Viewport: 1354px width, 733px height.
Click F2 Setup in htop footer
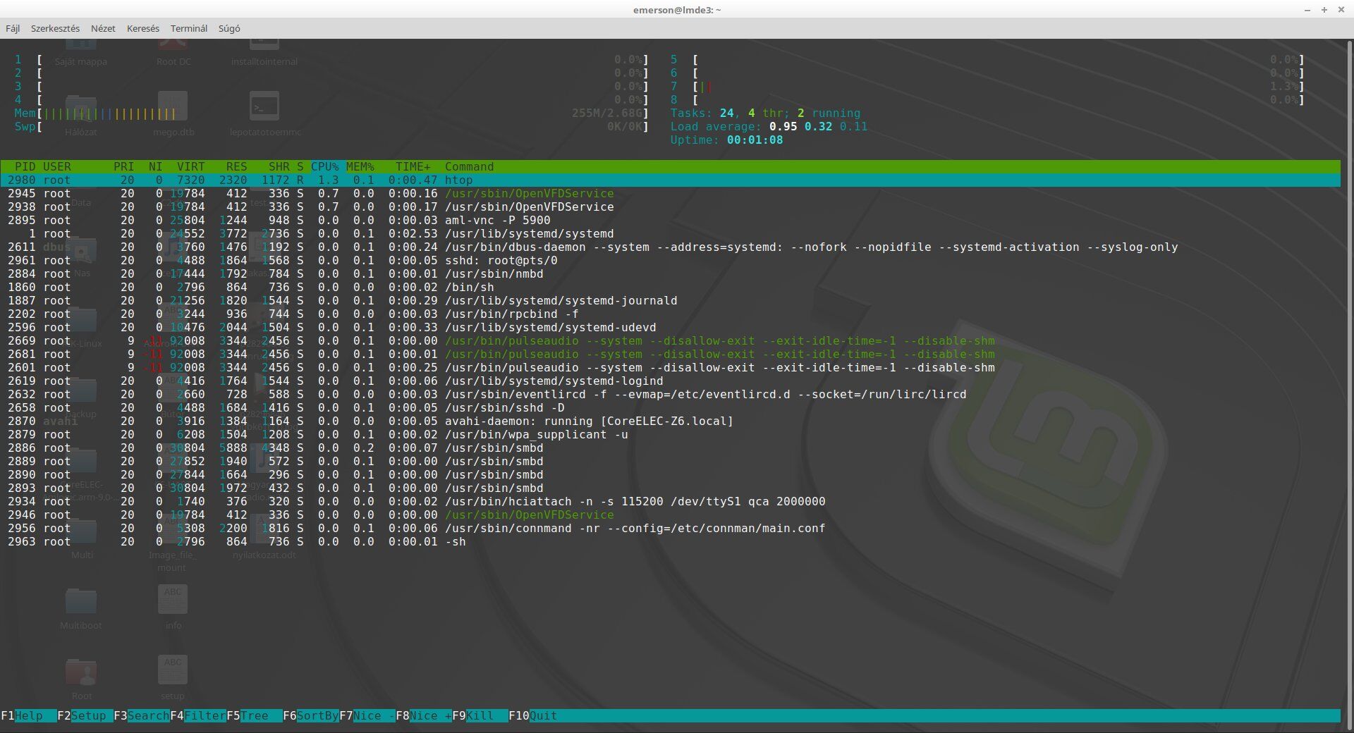85,715
